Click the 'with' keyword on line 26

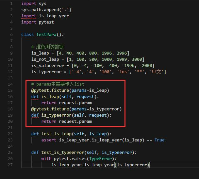tap(46, 159)
